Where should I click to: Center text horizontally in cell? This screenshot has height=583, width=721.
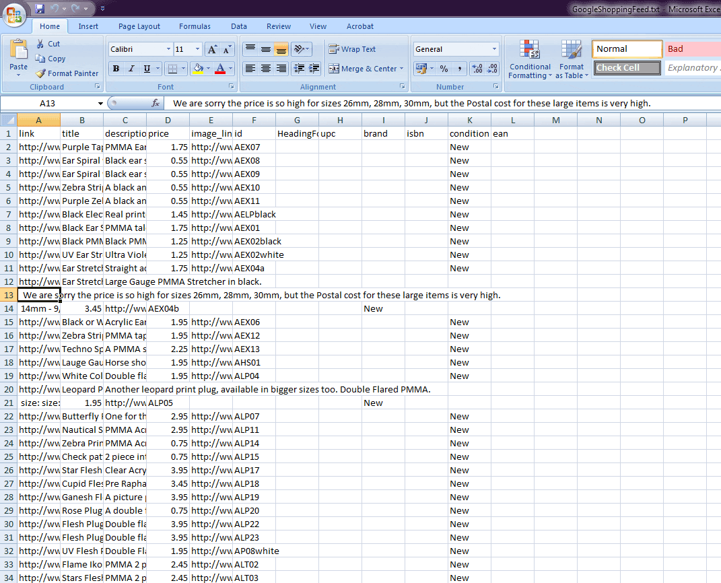coord(266,69)
